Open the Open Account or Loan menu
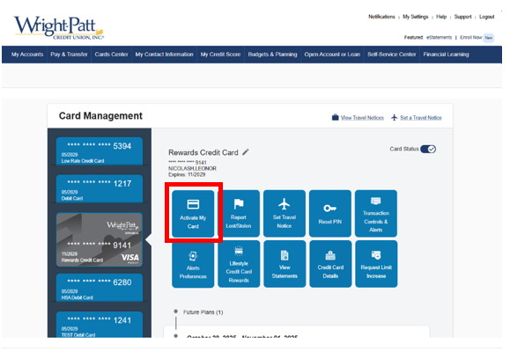 332,55
